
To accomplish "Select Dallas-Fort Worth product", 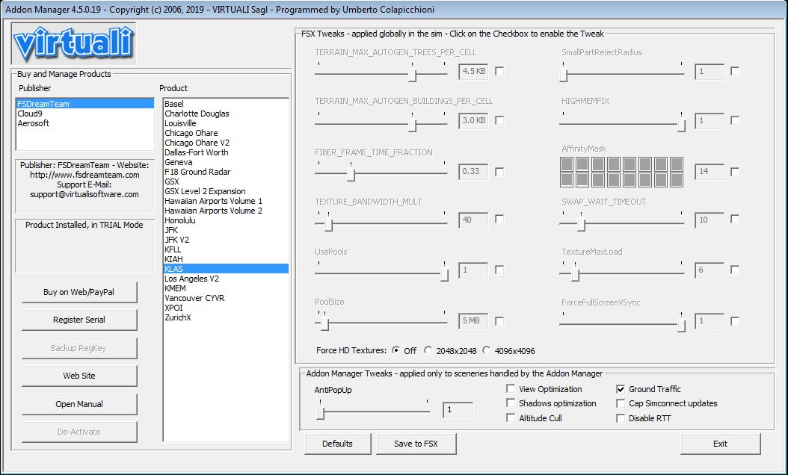I will (x=226, y=152).
